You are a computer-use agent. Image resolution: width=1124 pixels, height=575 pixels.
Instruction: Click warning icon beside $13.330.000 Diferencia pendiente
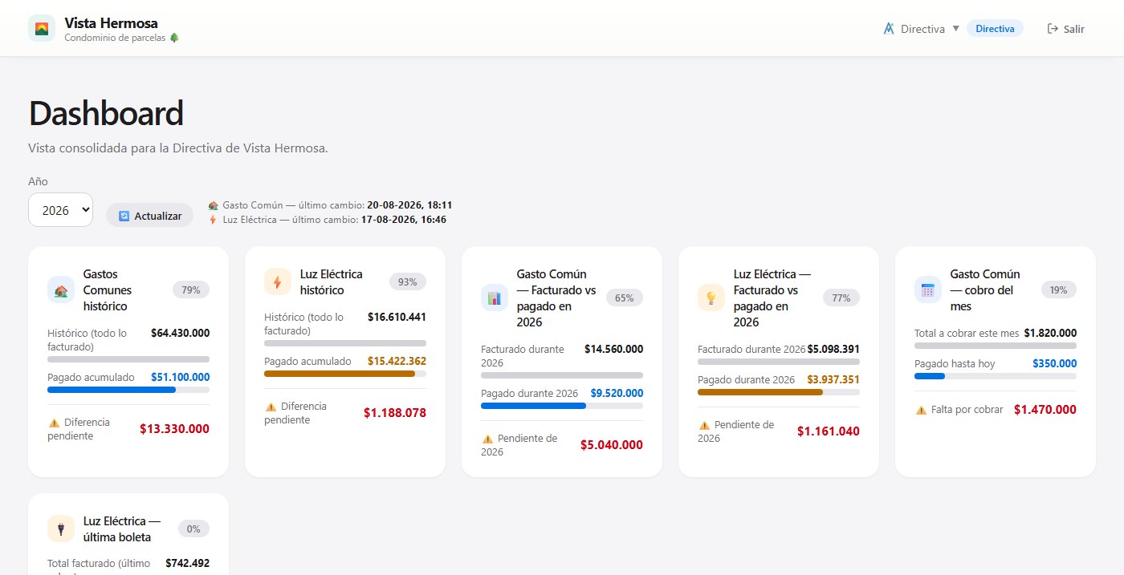[x=54, y=422]
